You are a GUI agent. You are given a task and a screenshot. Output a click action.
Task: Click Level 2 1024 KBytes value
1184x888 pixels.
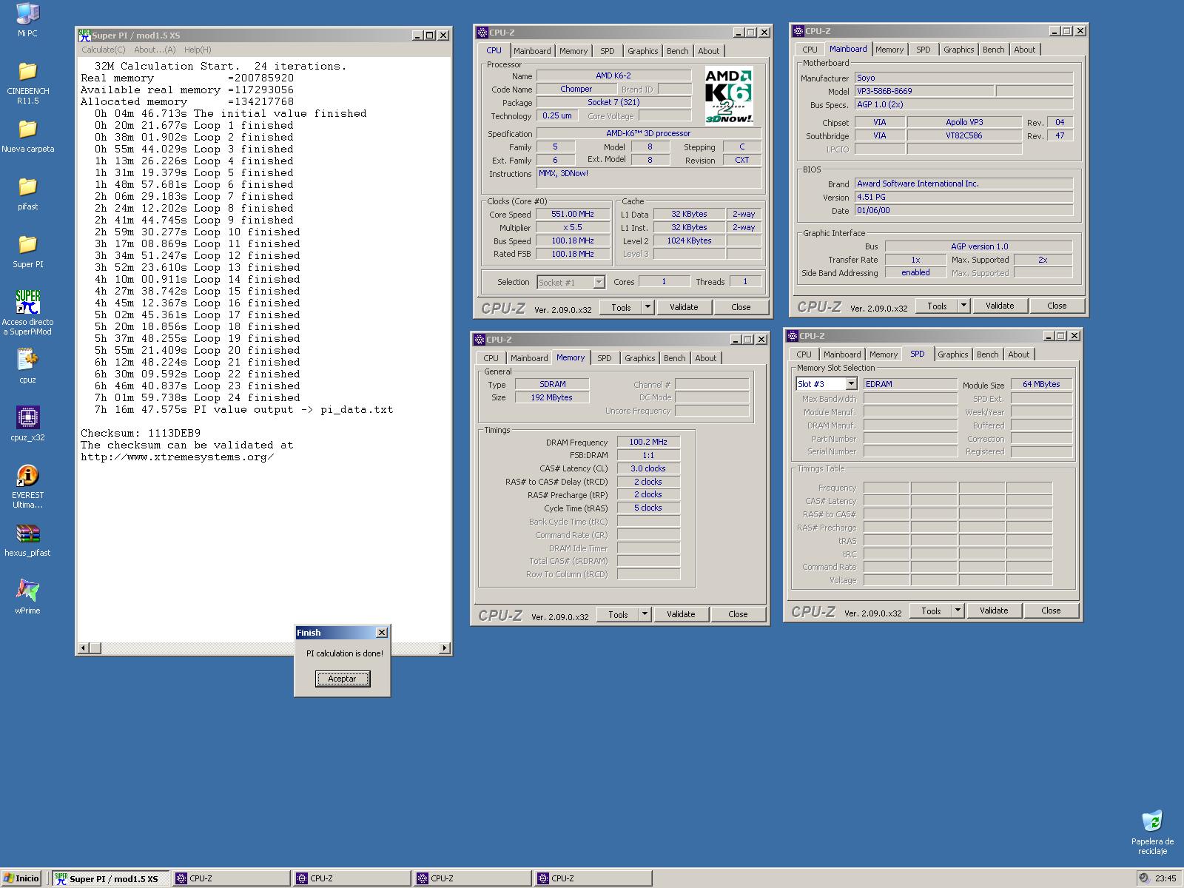click(x=689, y=241)
